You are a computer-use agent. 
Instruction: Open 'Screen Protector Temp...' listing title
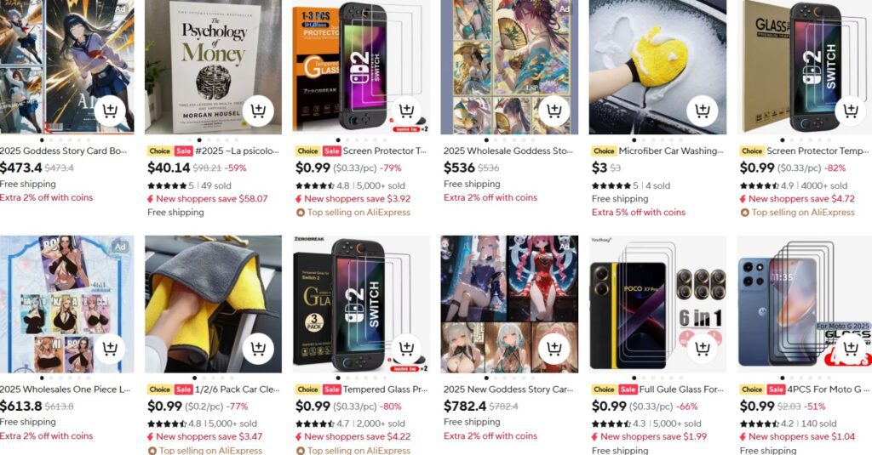click(817, 151)
